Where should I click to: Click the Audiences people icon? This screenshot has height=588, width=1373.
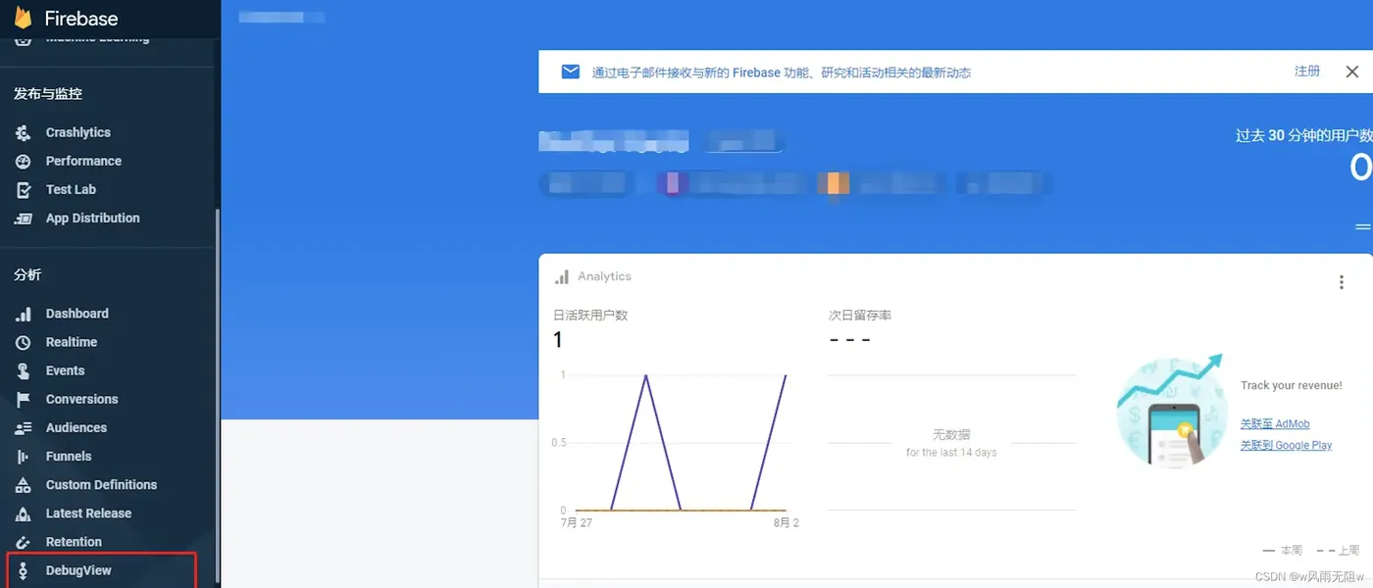[24, 427]
